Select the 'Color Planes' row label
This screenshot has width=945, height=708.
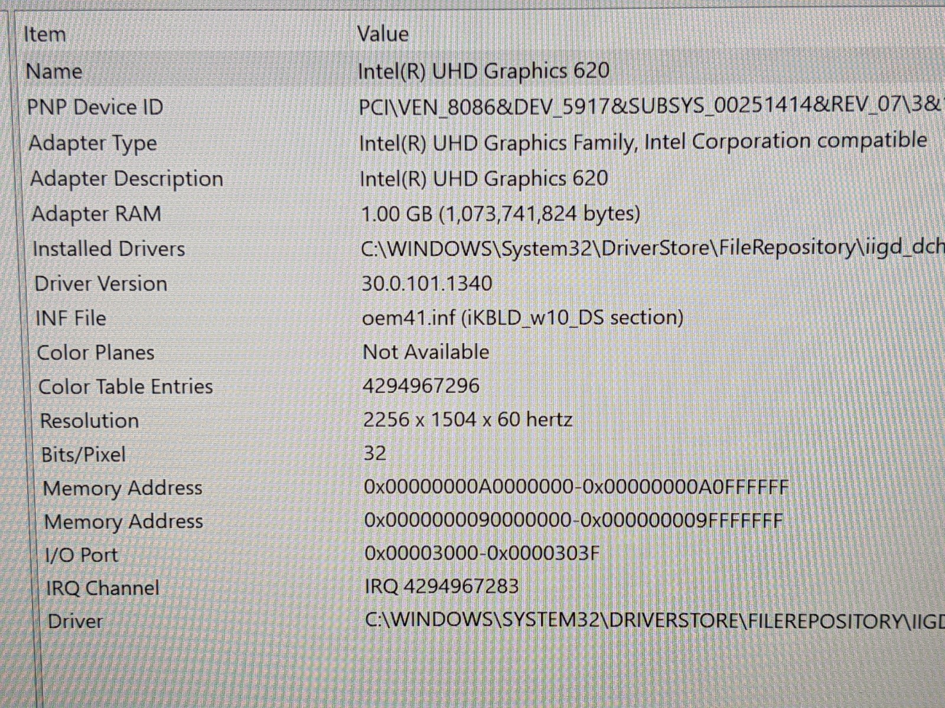pos(96,352)
